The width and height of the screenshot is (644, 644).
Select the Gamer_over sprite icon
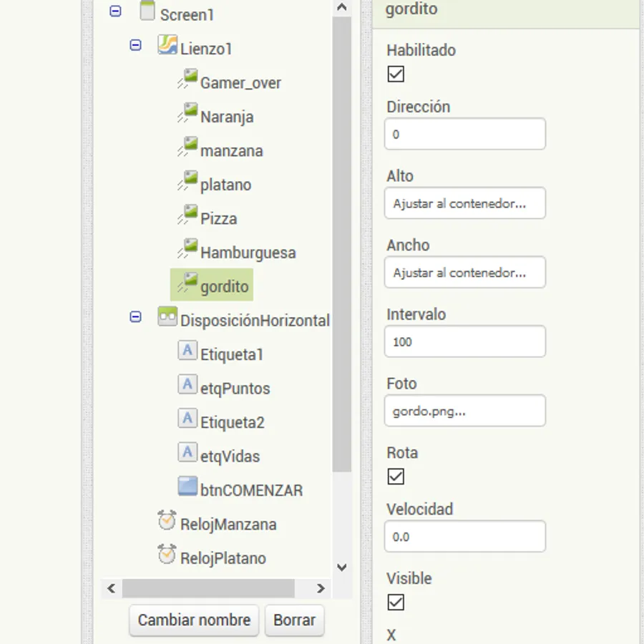[x=187, y=79]
